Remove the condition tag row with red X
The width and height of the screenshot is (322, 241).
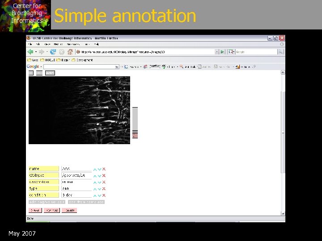(x=104, y=195)
